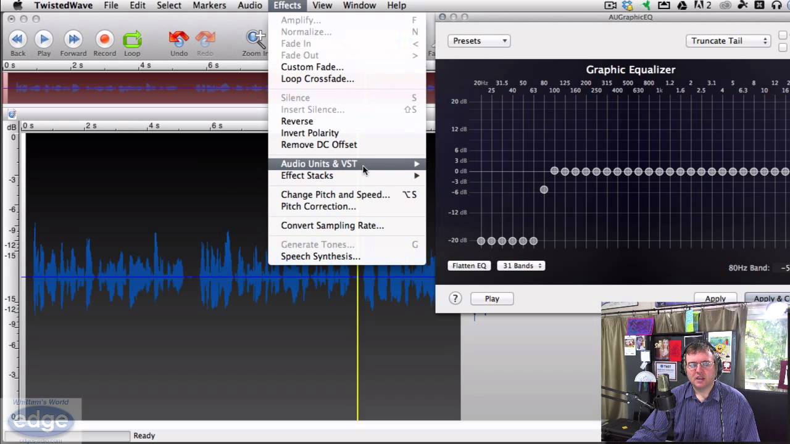Expand the Audio Units & VST submenu

[x=347, y=163]
